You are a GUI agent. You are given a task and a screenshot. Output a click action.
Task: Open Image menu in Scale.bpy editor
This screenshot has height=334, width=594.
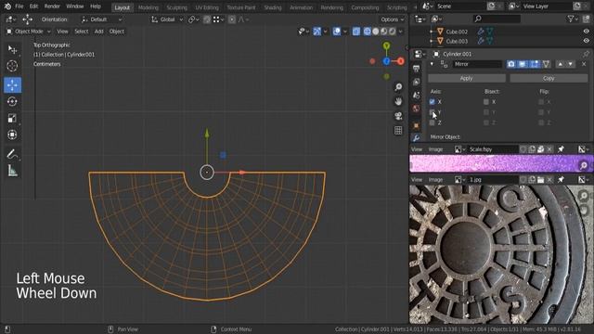[x=435, y=149]
